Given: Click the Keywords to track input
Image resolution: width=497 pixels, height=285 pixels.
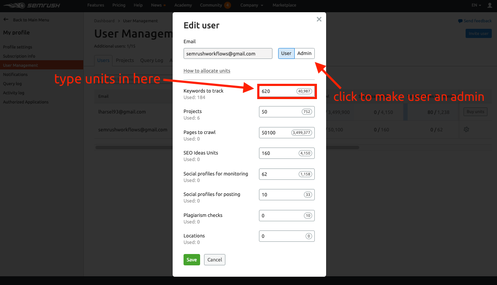Looking at the screenshot, I should click(287, 91).
